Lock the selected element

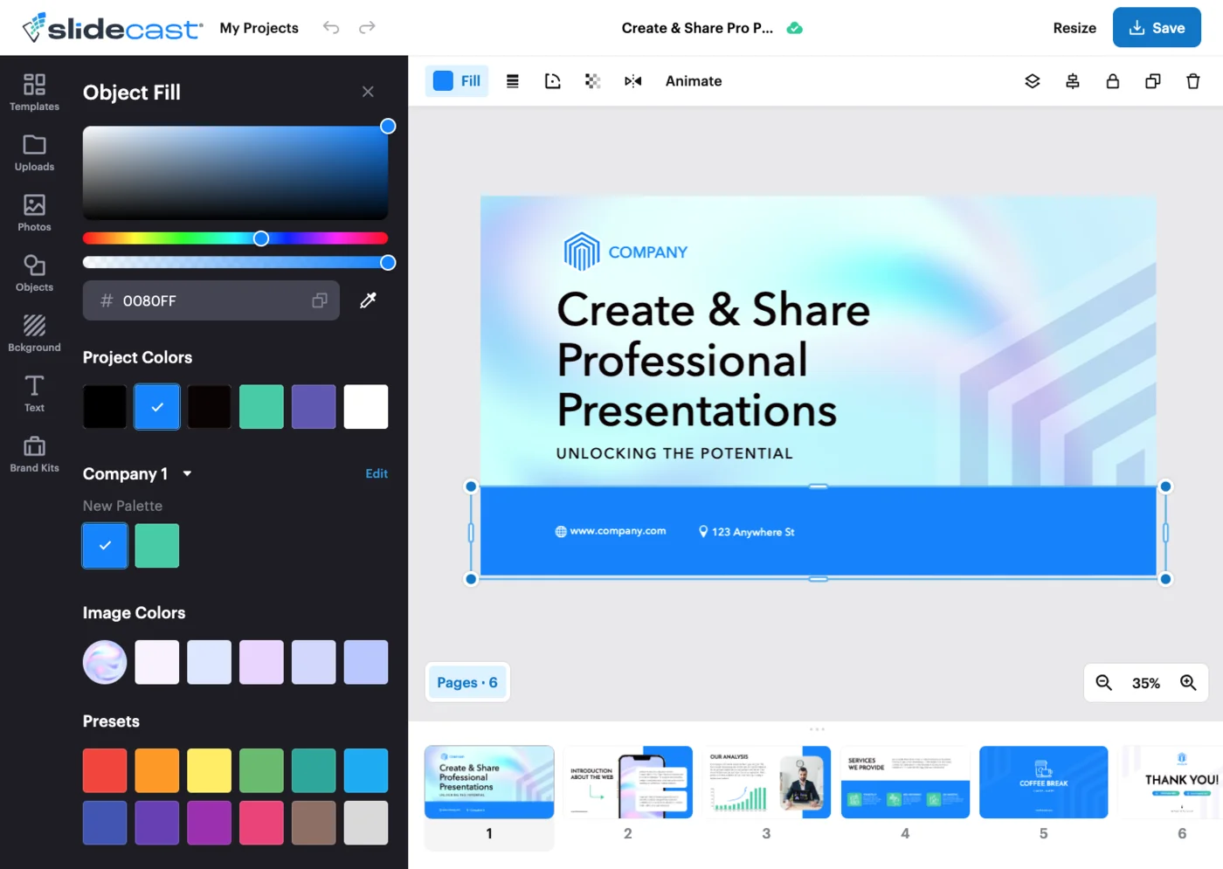pos(1112,80)
